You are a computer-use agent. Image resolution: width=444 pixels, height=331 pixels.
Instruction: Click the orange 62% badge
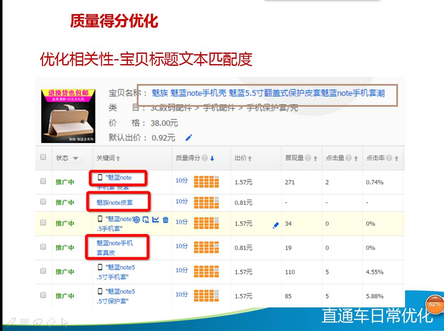click(x=434, y=305)
